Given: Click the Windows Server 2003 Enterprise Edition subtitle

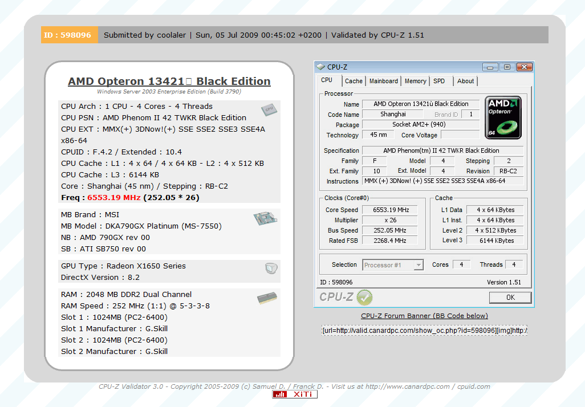Looking at the screenshot, I should coord(169,91).
